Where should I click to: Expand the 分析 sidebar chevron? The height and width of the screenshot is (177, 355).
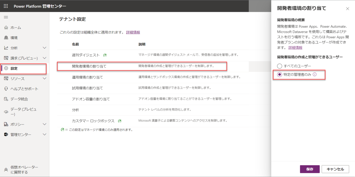pyautogui.click(x=45, y=48)
